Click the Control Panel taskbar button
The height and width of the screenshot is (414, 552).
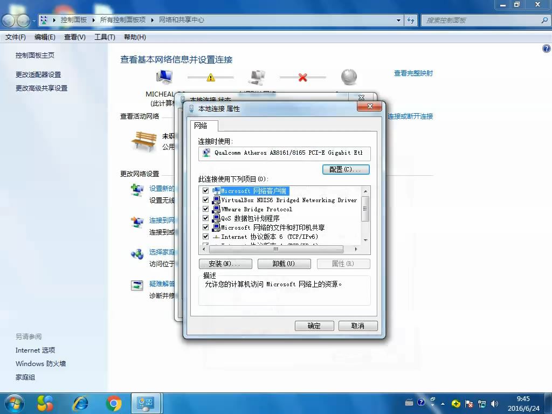point(146,403)
